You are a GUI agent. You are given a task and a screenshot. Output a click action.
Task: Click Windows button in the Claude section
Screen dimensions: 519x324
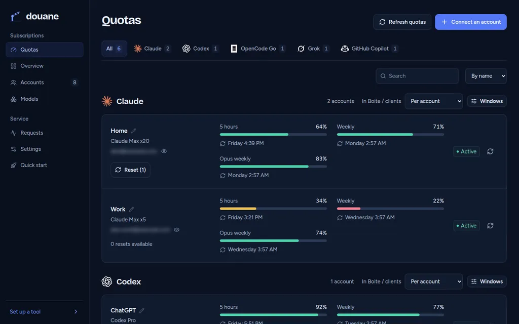click(487, 101)
